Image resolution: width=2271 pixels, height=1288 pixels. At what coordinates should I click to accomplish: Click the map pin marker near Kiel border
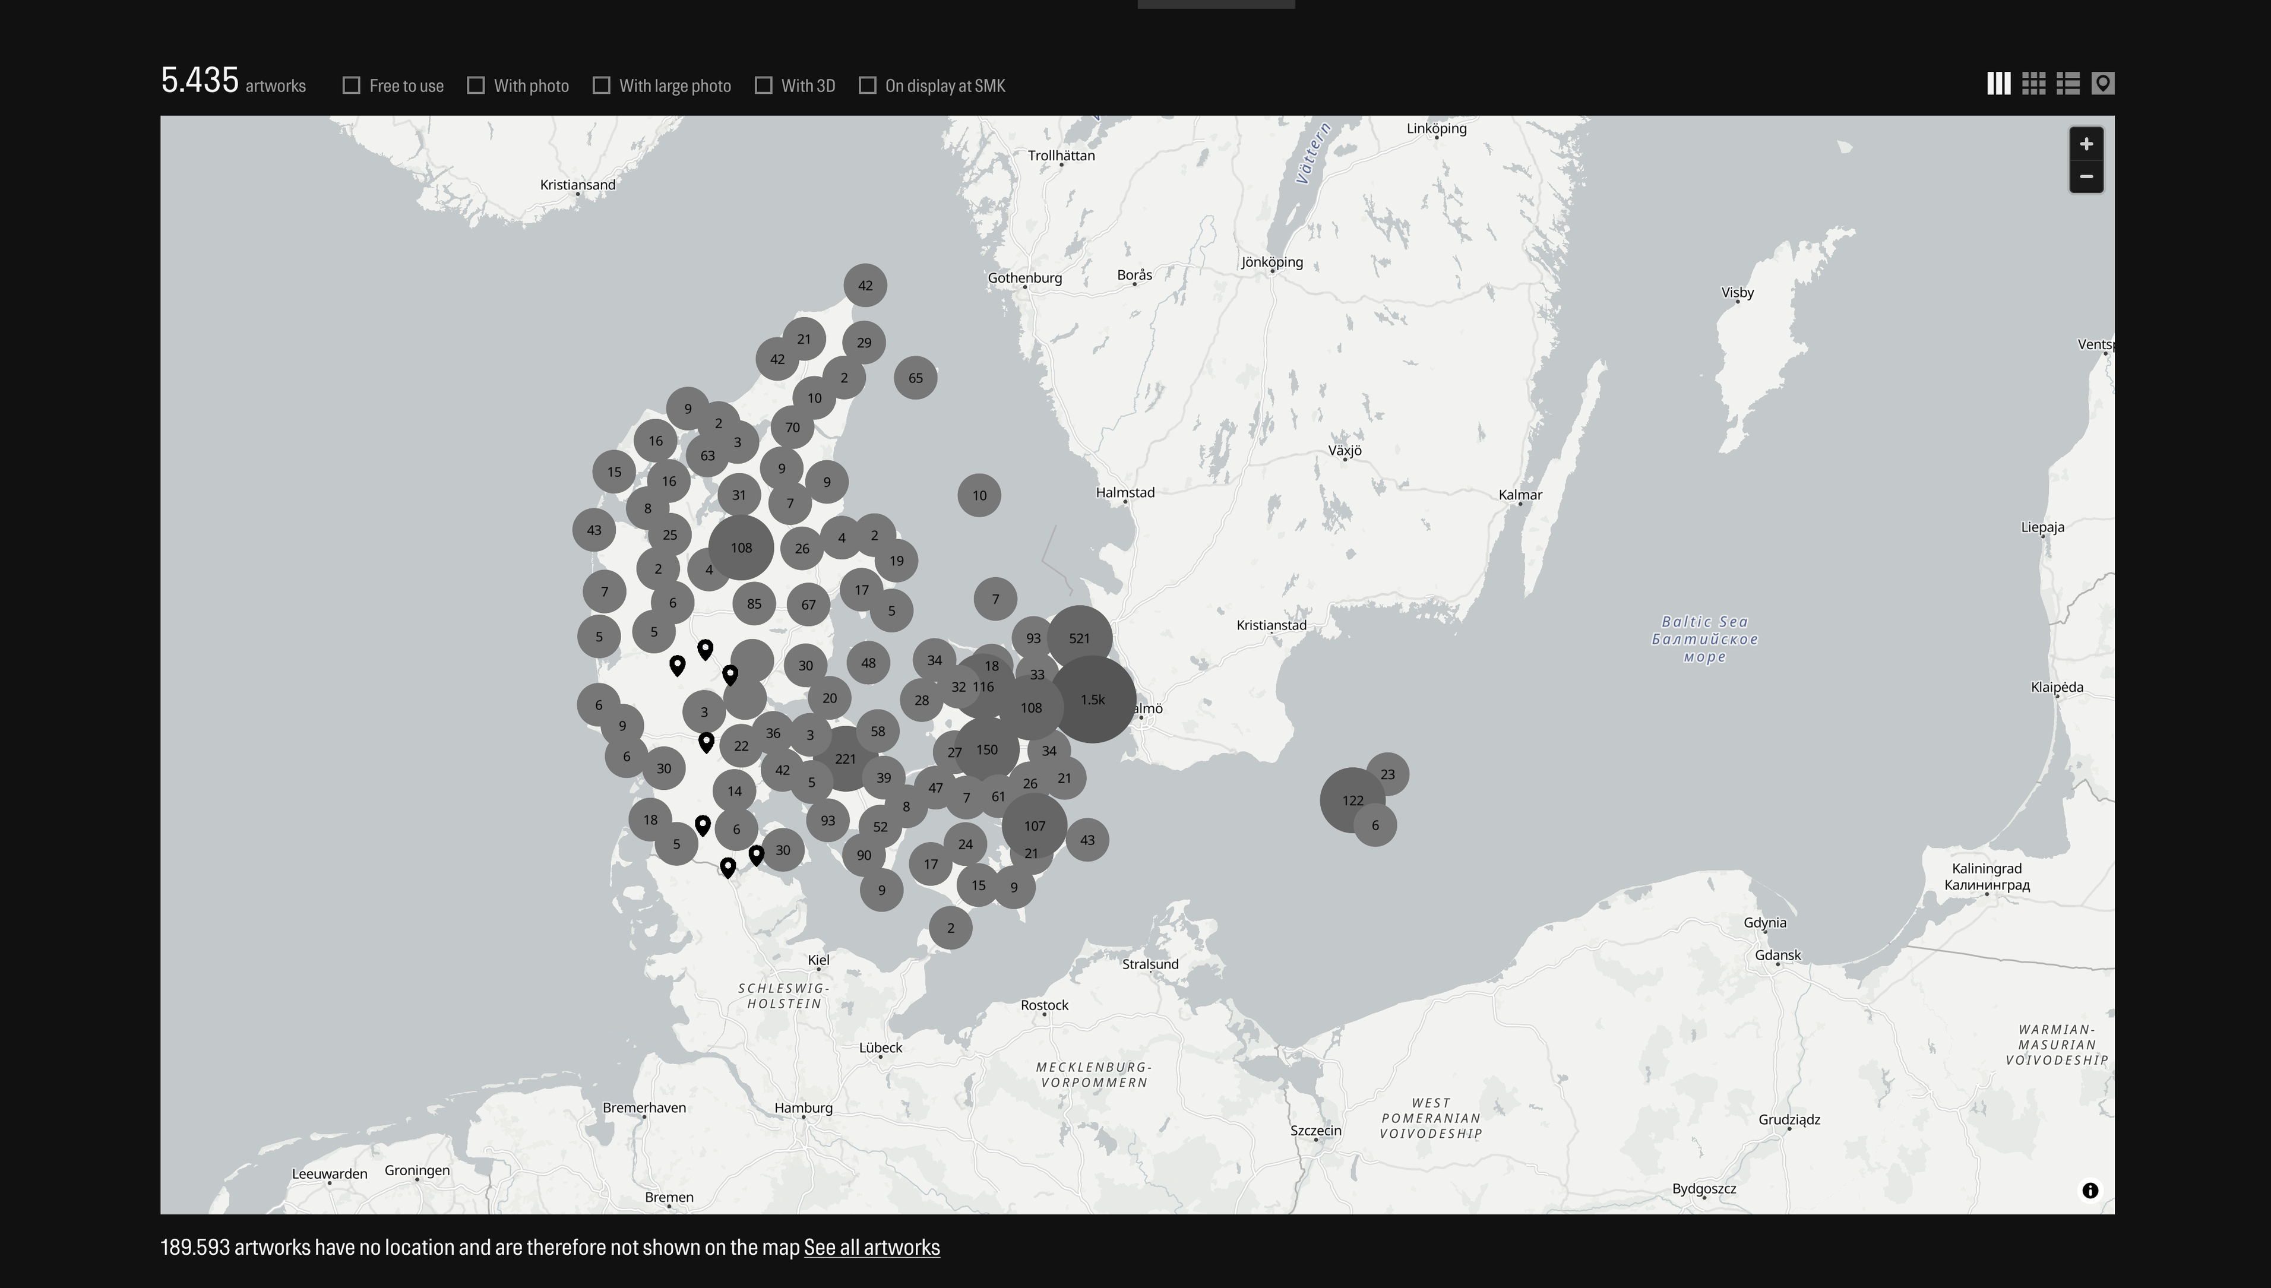coord(728,866)
